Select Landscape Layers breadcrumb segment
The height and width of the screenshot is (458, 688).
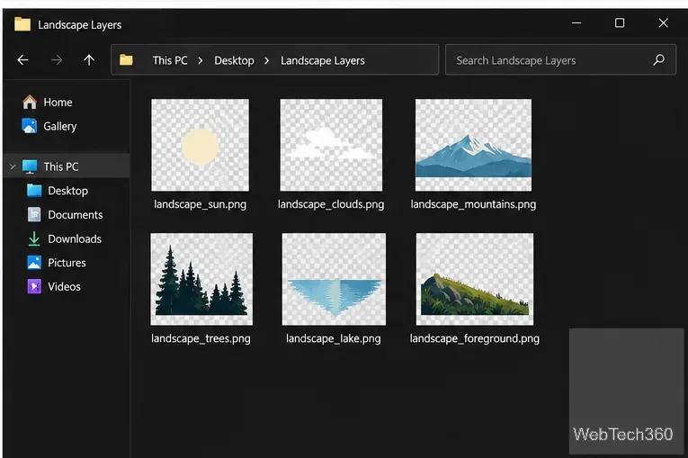323,60
